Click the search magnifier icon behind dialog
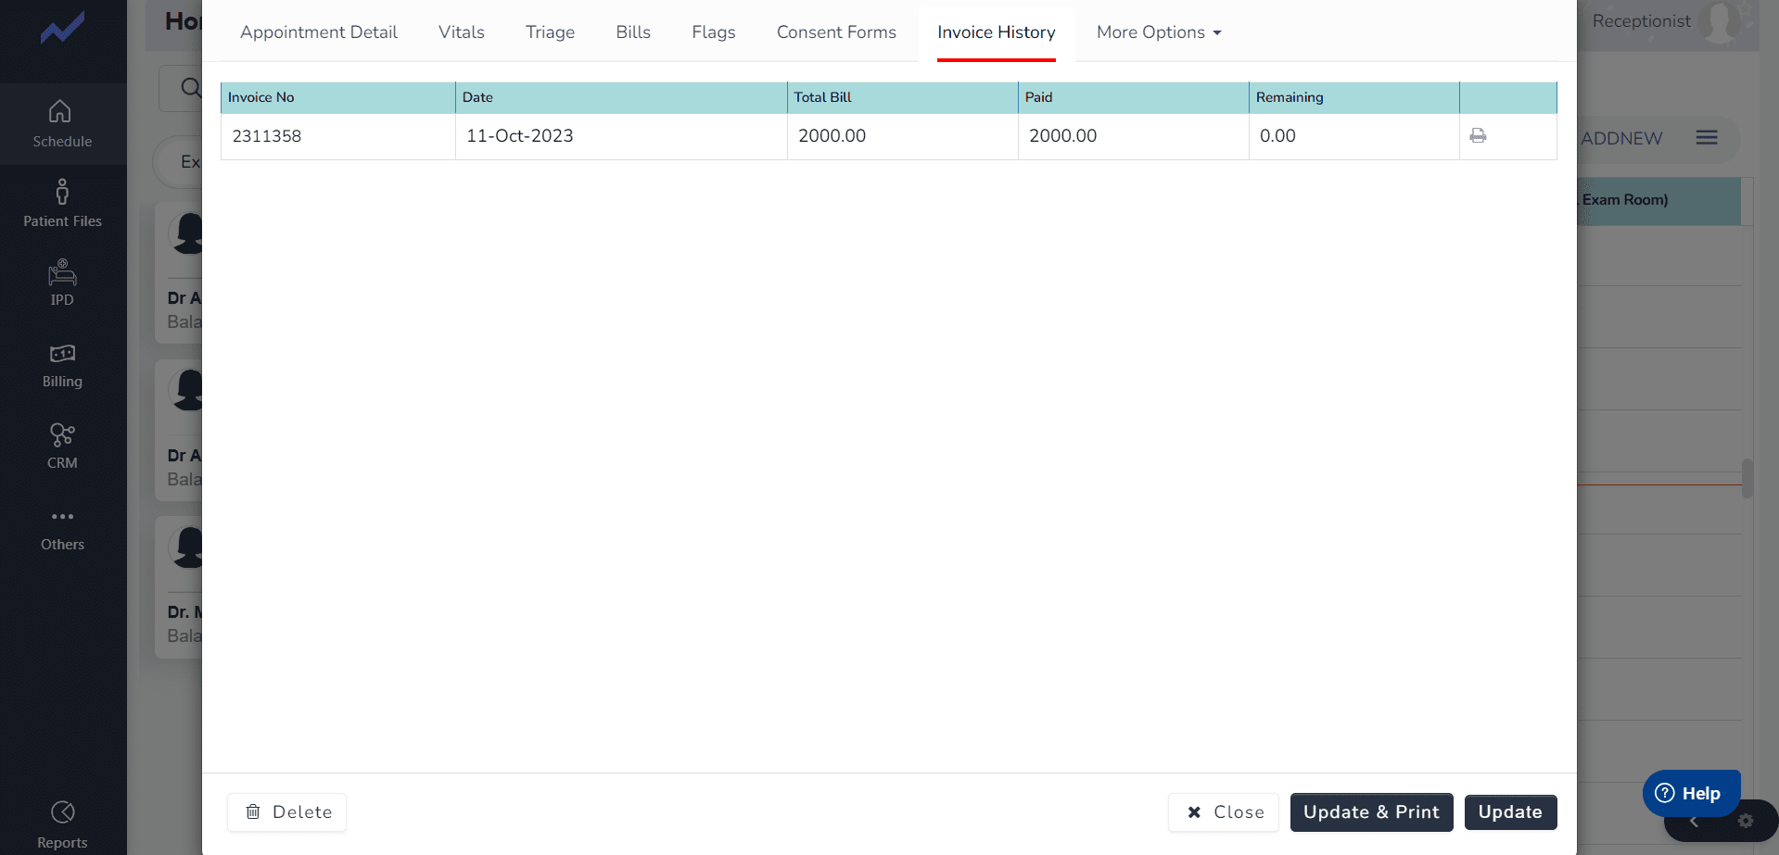This screenshot has height=855, width=1779. click(190, 88)
